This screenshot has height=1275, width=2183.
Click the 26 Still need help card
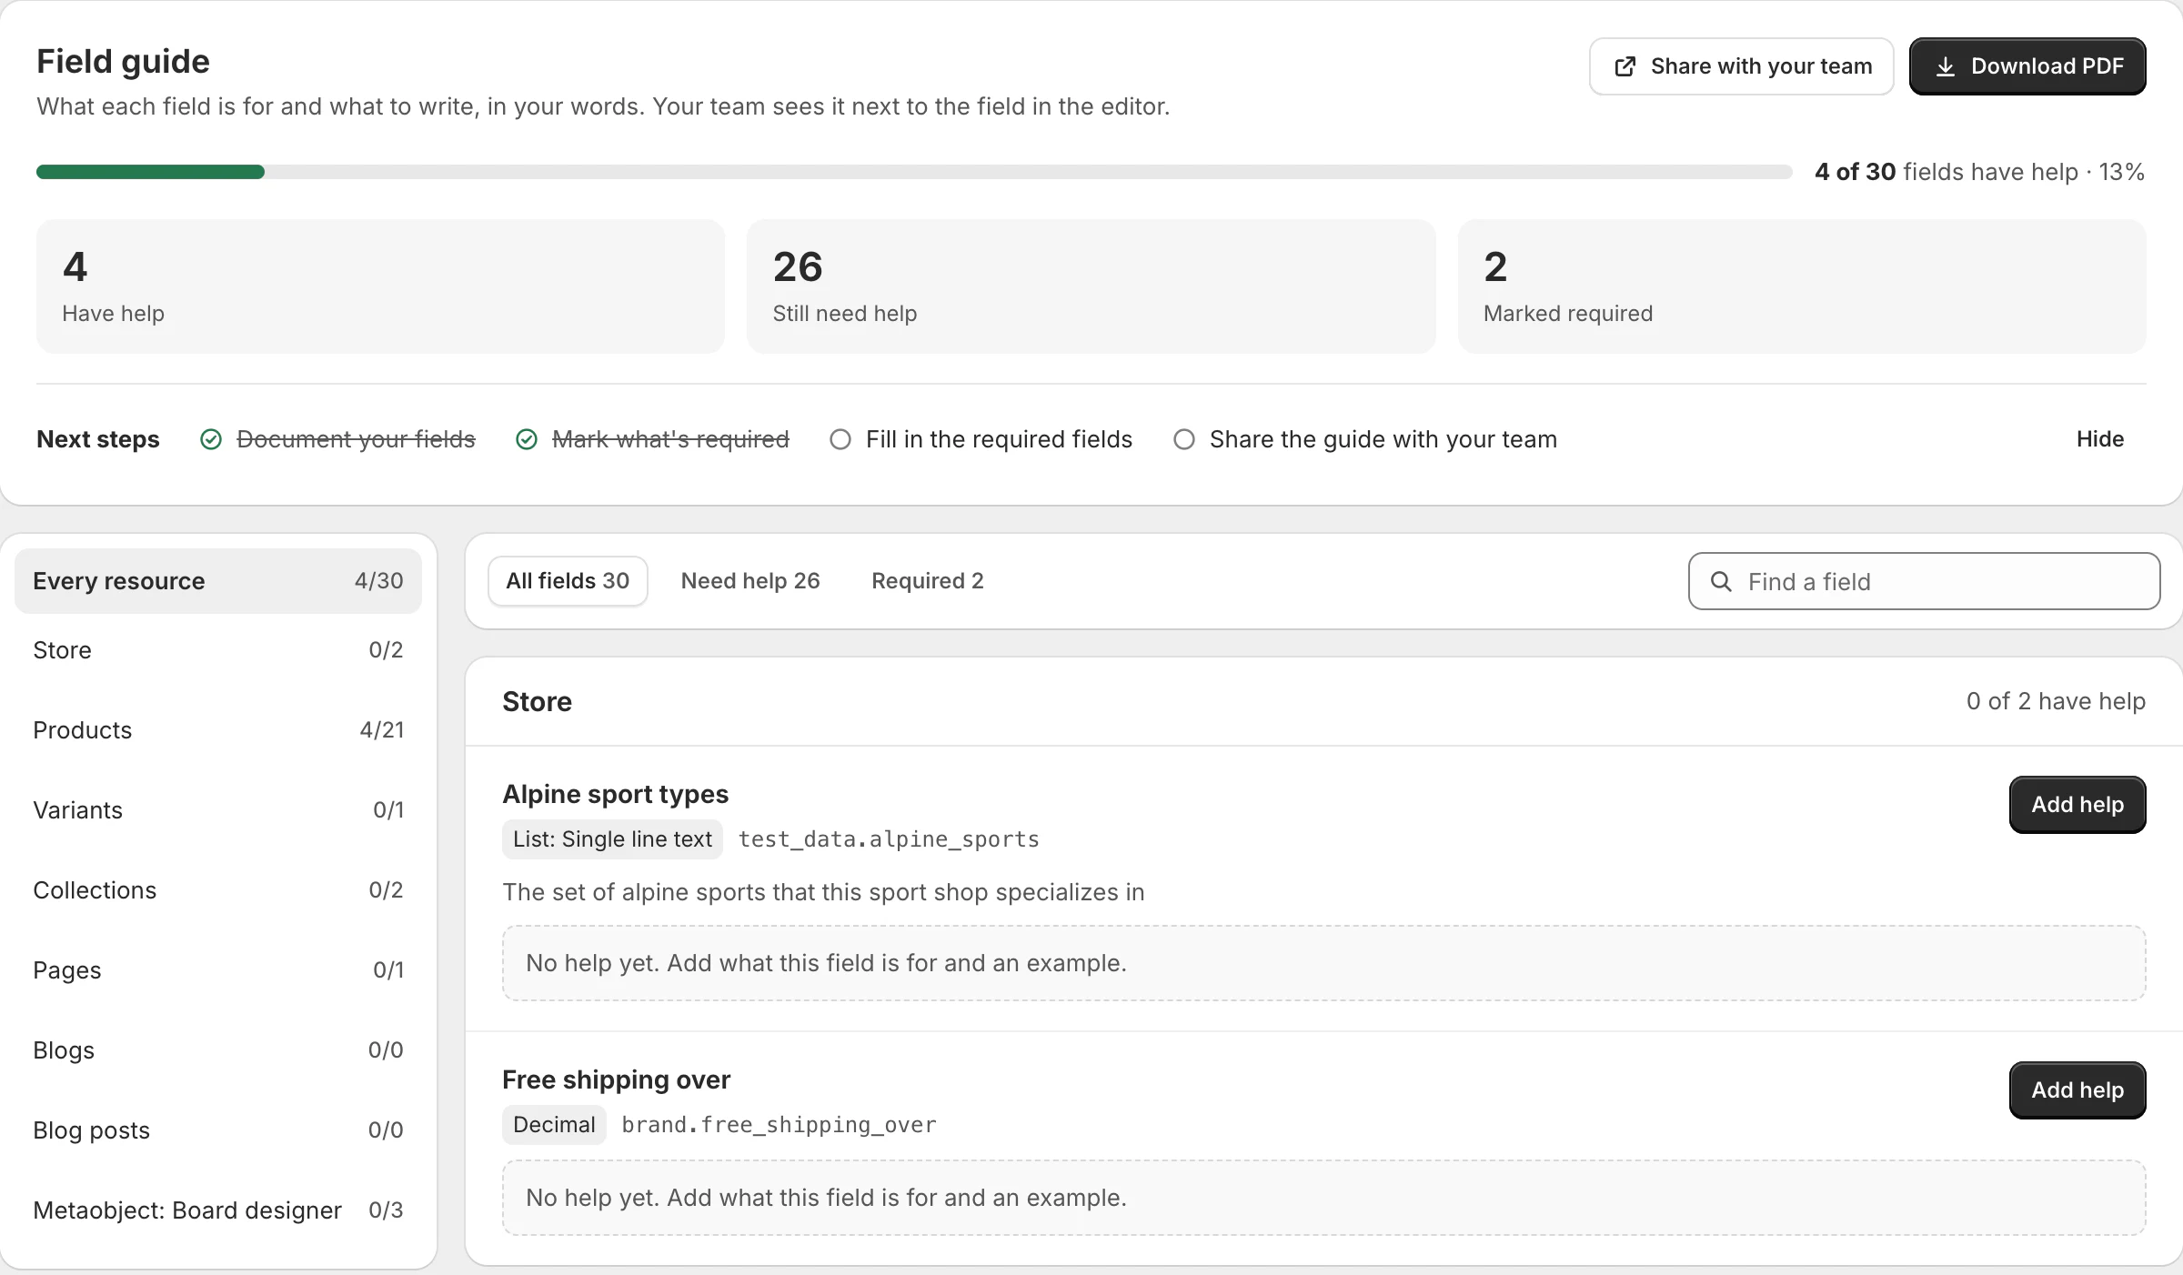pos(1091,286)
